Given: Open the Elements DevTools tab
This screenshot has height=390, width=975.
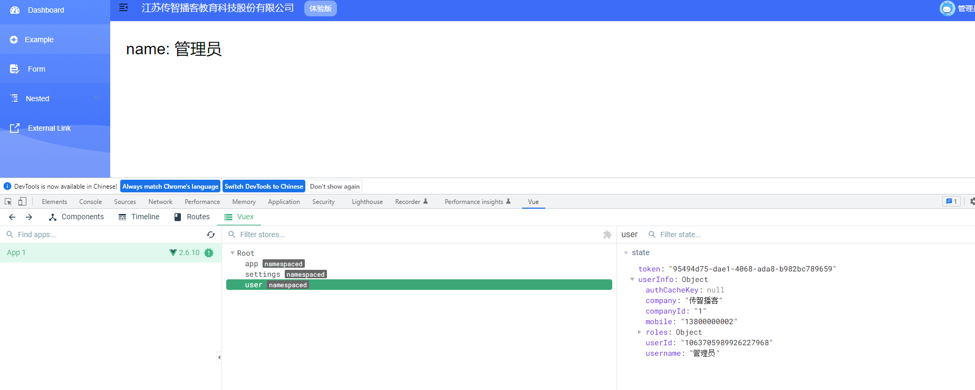Looking at the screenshot, I should pyautogui.click(x=54, y=202).
